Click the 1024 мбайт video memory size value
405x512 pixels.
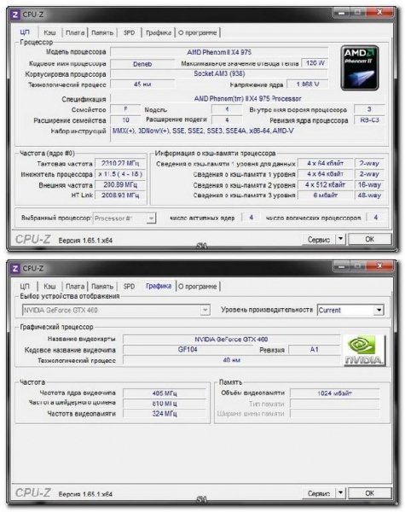point(335,393)
